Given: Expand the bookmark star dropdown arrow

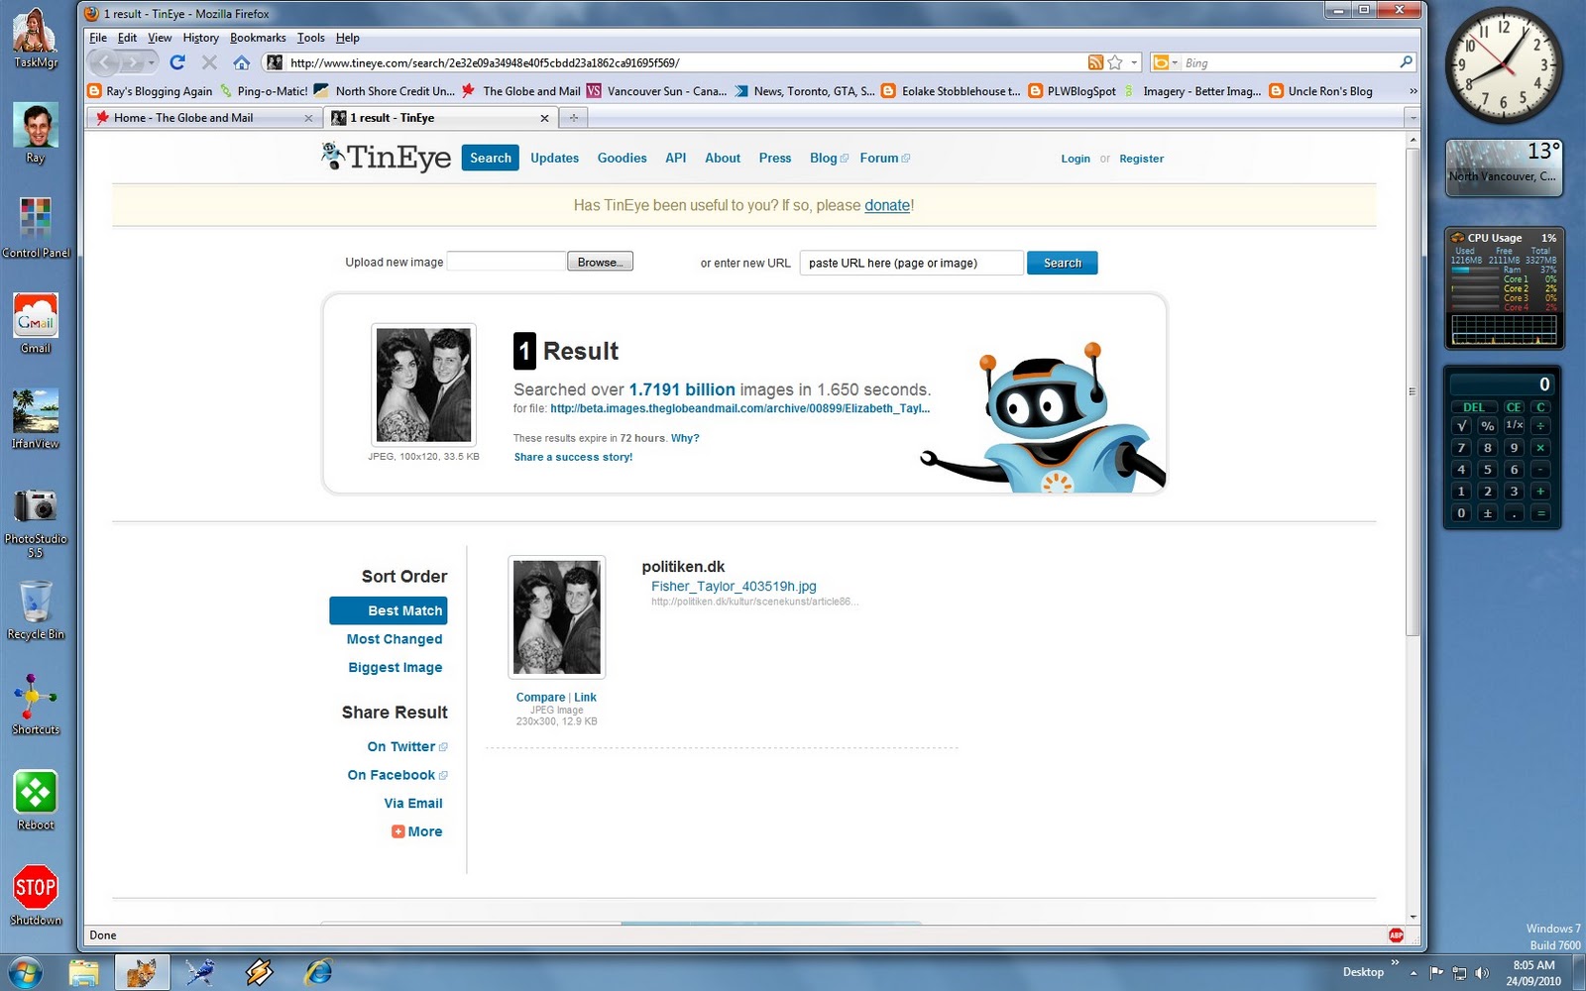Looking at the screenshot, I should point(1132,61).
